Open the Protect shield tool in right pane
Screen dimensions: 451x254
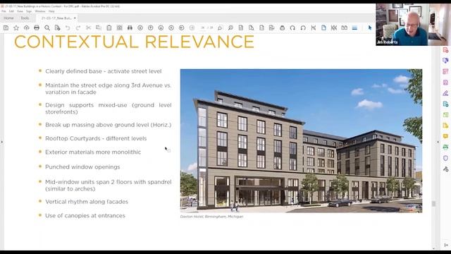click(445, 158)
